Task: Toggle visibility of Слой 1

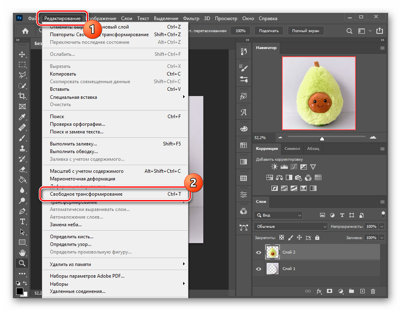Action: [258, 269]
